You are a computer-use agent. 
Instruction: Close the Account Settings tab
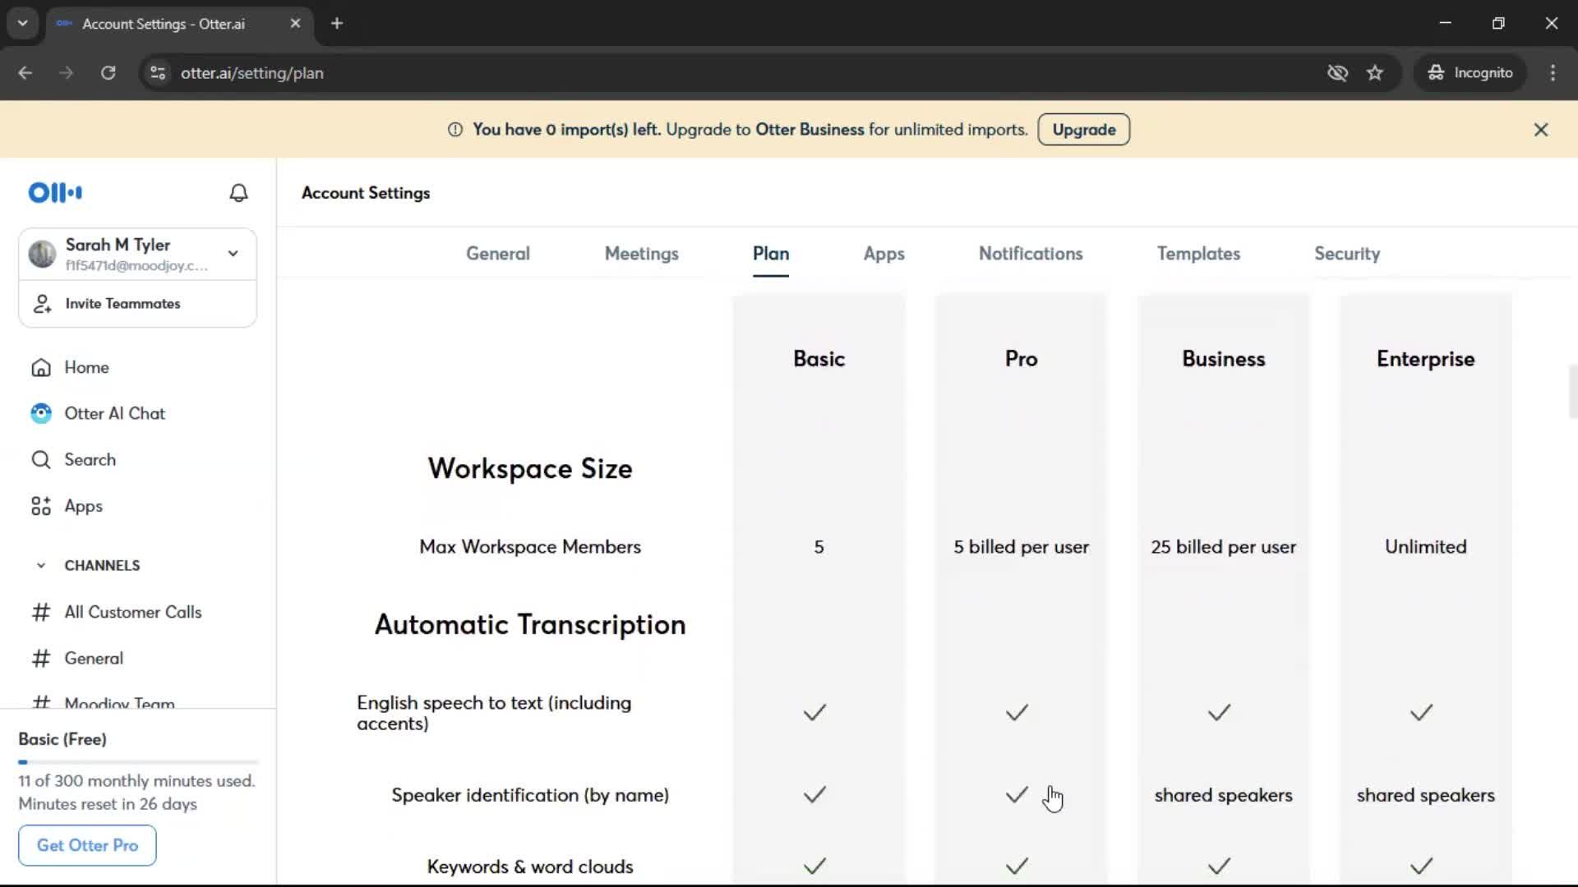pyautogui.click(x=295, y=24)
